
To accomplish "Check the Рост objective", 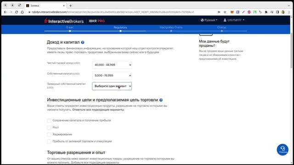I will 49,127.
